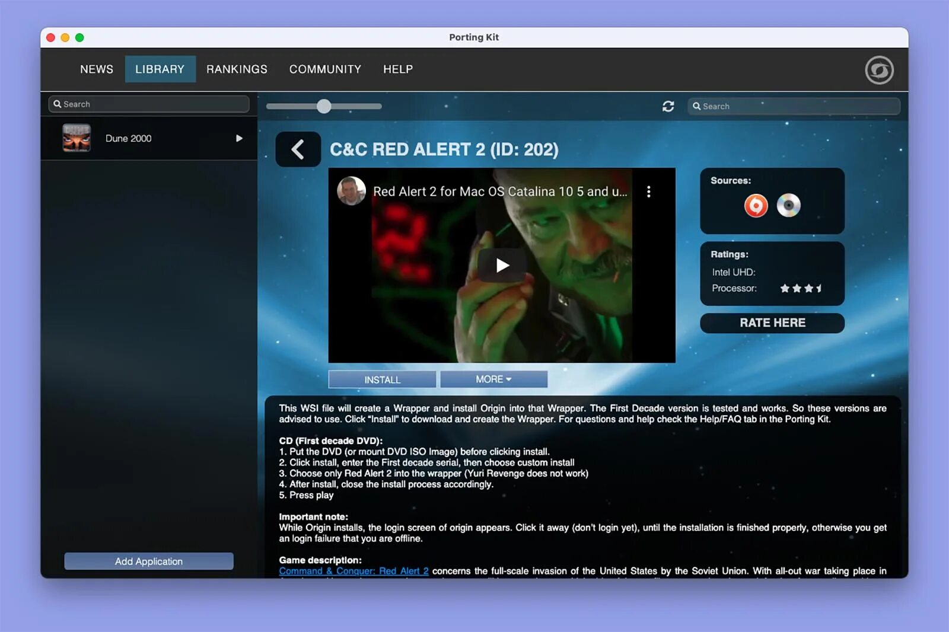The height and width of the screenshot is (632, 949).
Task: Open the HELP tab
Action: 398,69
